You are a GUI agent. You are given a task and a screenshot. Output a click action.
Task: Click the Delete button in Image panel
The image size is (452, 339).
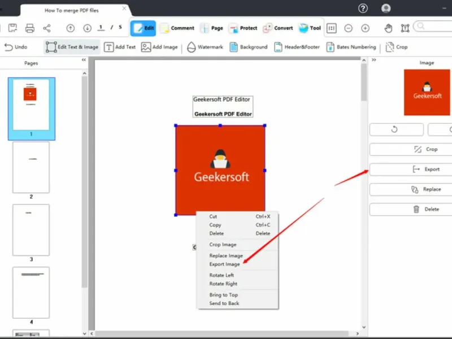[411, 209]
